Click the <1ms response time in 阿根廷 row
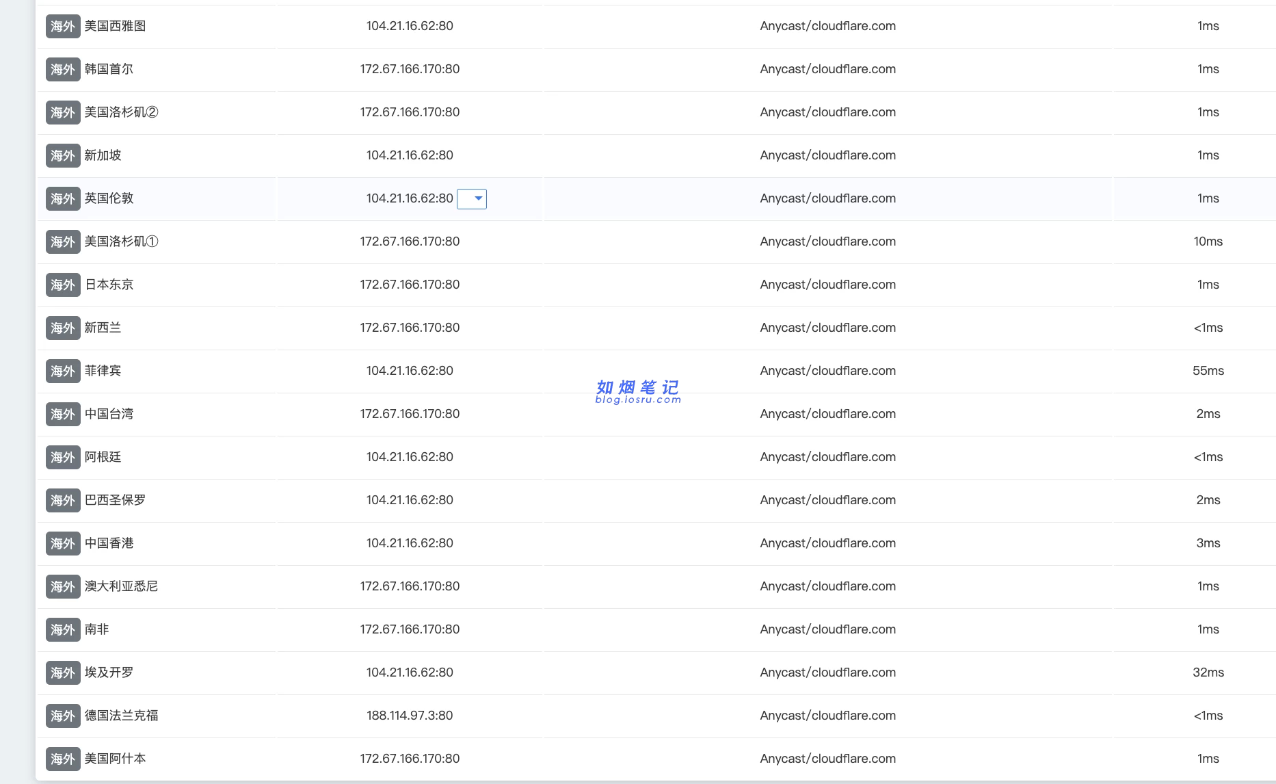Screen dimensions: 1276x784 coord(1208,457)
